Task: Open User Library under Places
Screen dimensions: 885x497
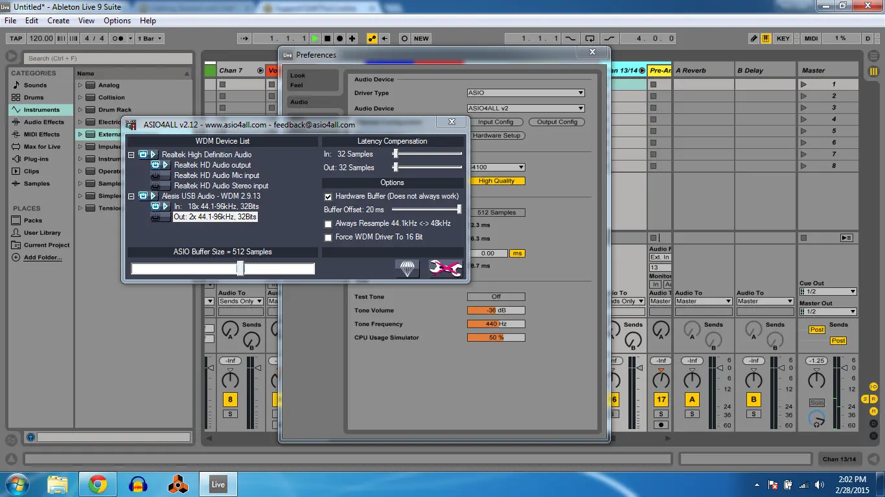Action: [x=42, y=232]
